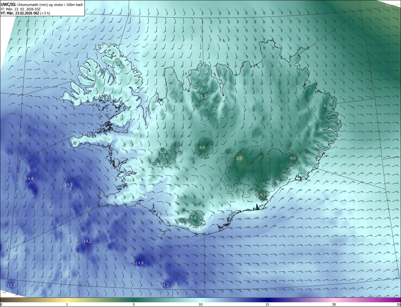The height and width of the screenshot is (307, 401).
Task: Click the 3.9 value label on Vatnajökull
Action: [239, 159]
